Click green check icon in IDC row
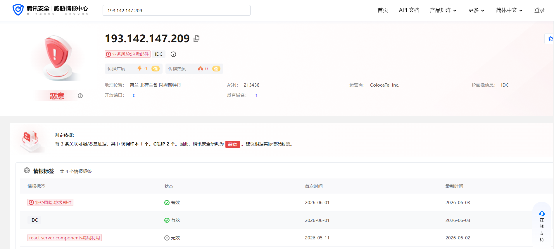Viewport: 554px width, 249px height. click(167, 220)
